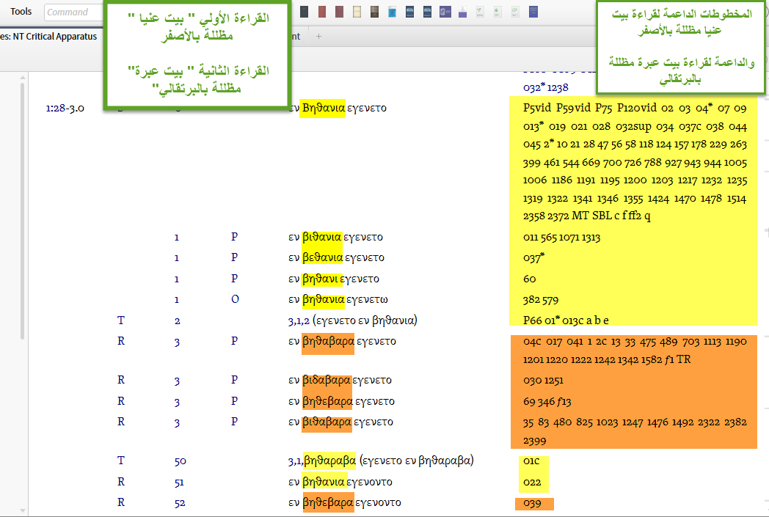Screen dimensions: 769x517
Task: Click the left vertical scrollbar thumb
Action: (x=22, y=210)
